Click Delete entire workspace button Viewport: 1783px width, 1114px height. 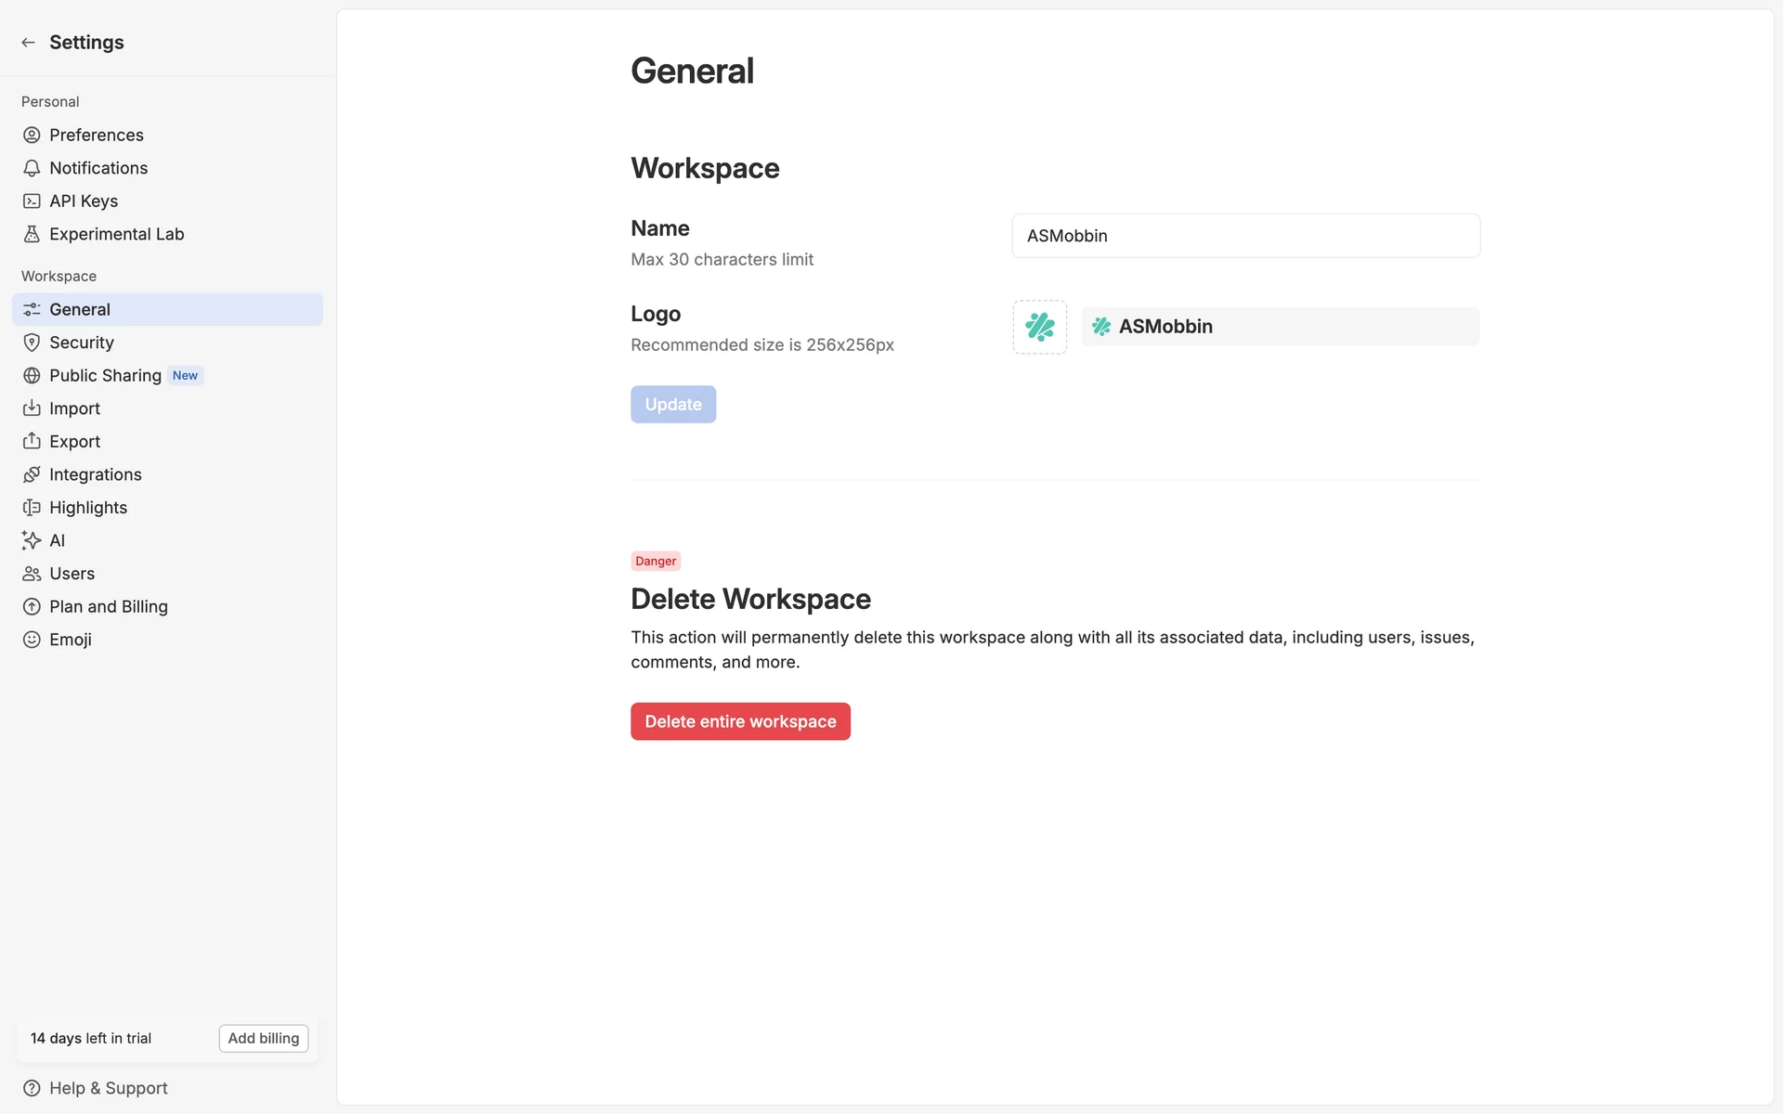point(740,721)
